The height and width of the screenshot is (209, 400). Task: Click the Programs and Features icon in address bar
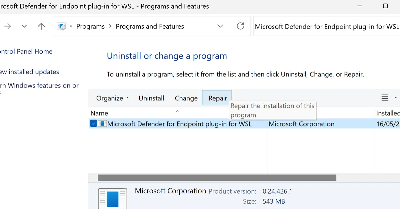(x=61, y=26)
